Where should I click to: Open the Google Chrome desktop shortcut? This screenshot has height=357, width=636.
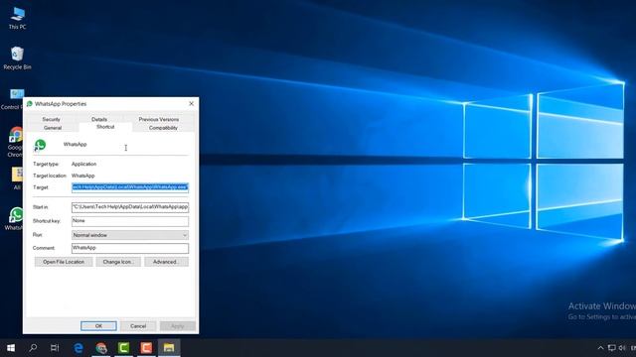pyautogui.click(x=16, y=142)
